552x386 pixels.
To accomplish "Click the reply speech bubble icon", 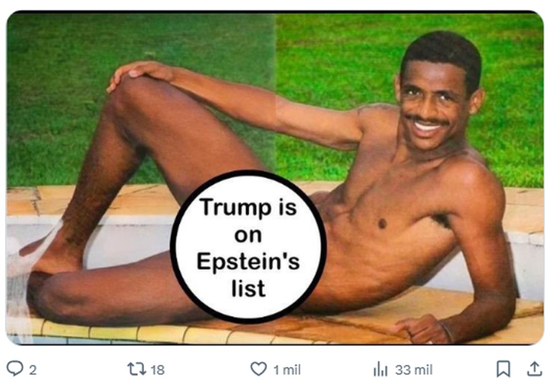I will point(15,368).
